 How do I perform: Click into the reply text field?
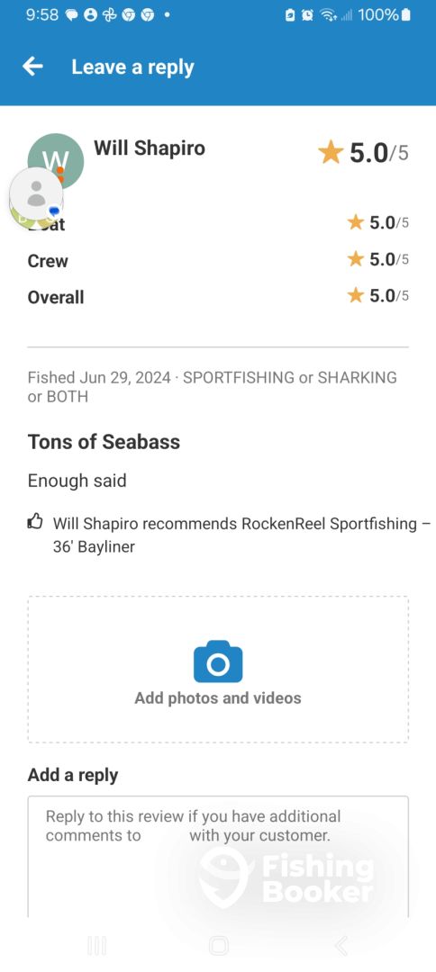[x=218, y=857]
